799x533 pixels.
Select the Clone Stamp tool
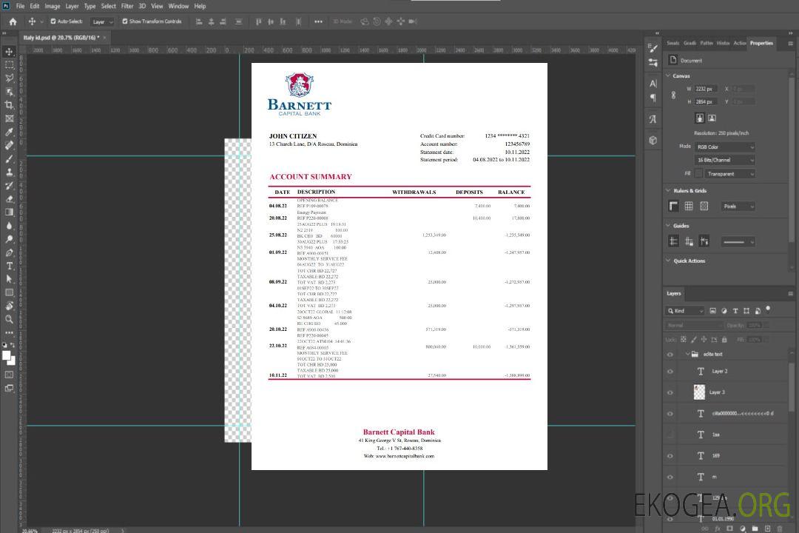(9, 172)
